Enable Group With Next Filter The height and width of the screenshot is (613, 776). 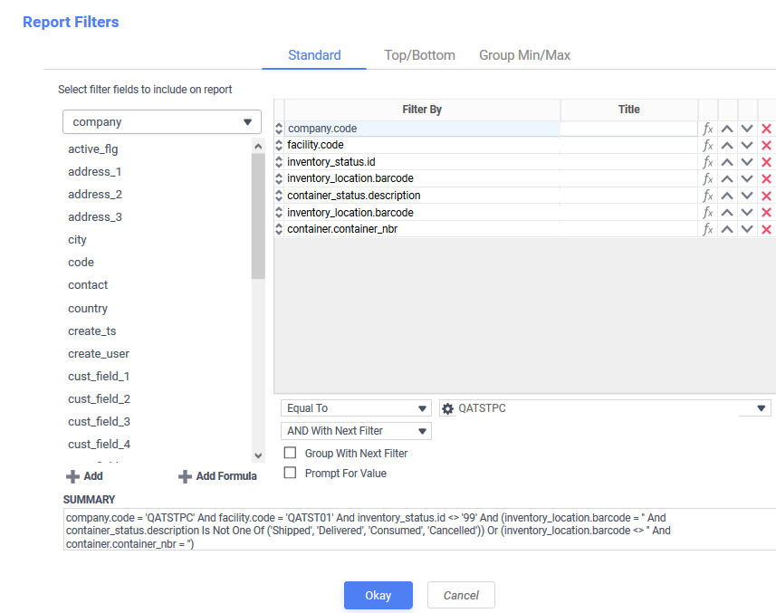pyautogui.click(x=289, y=452)
